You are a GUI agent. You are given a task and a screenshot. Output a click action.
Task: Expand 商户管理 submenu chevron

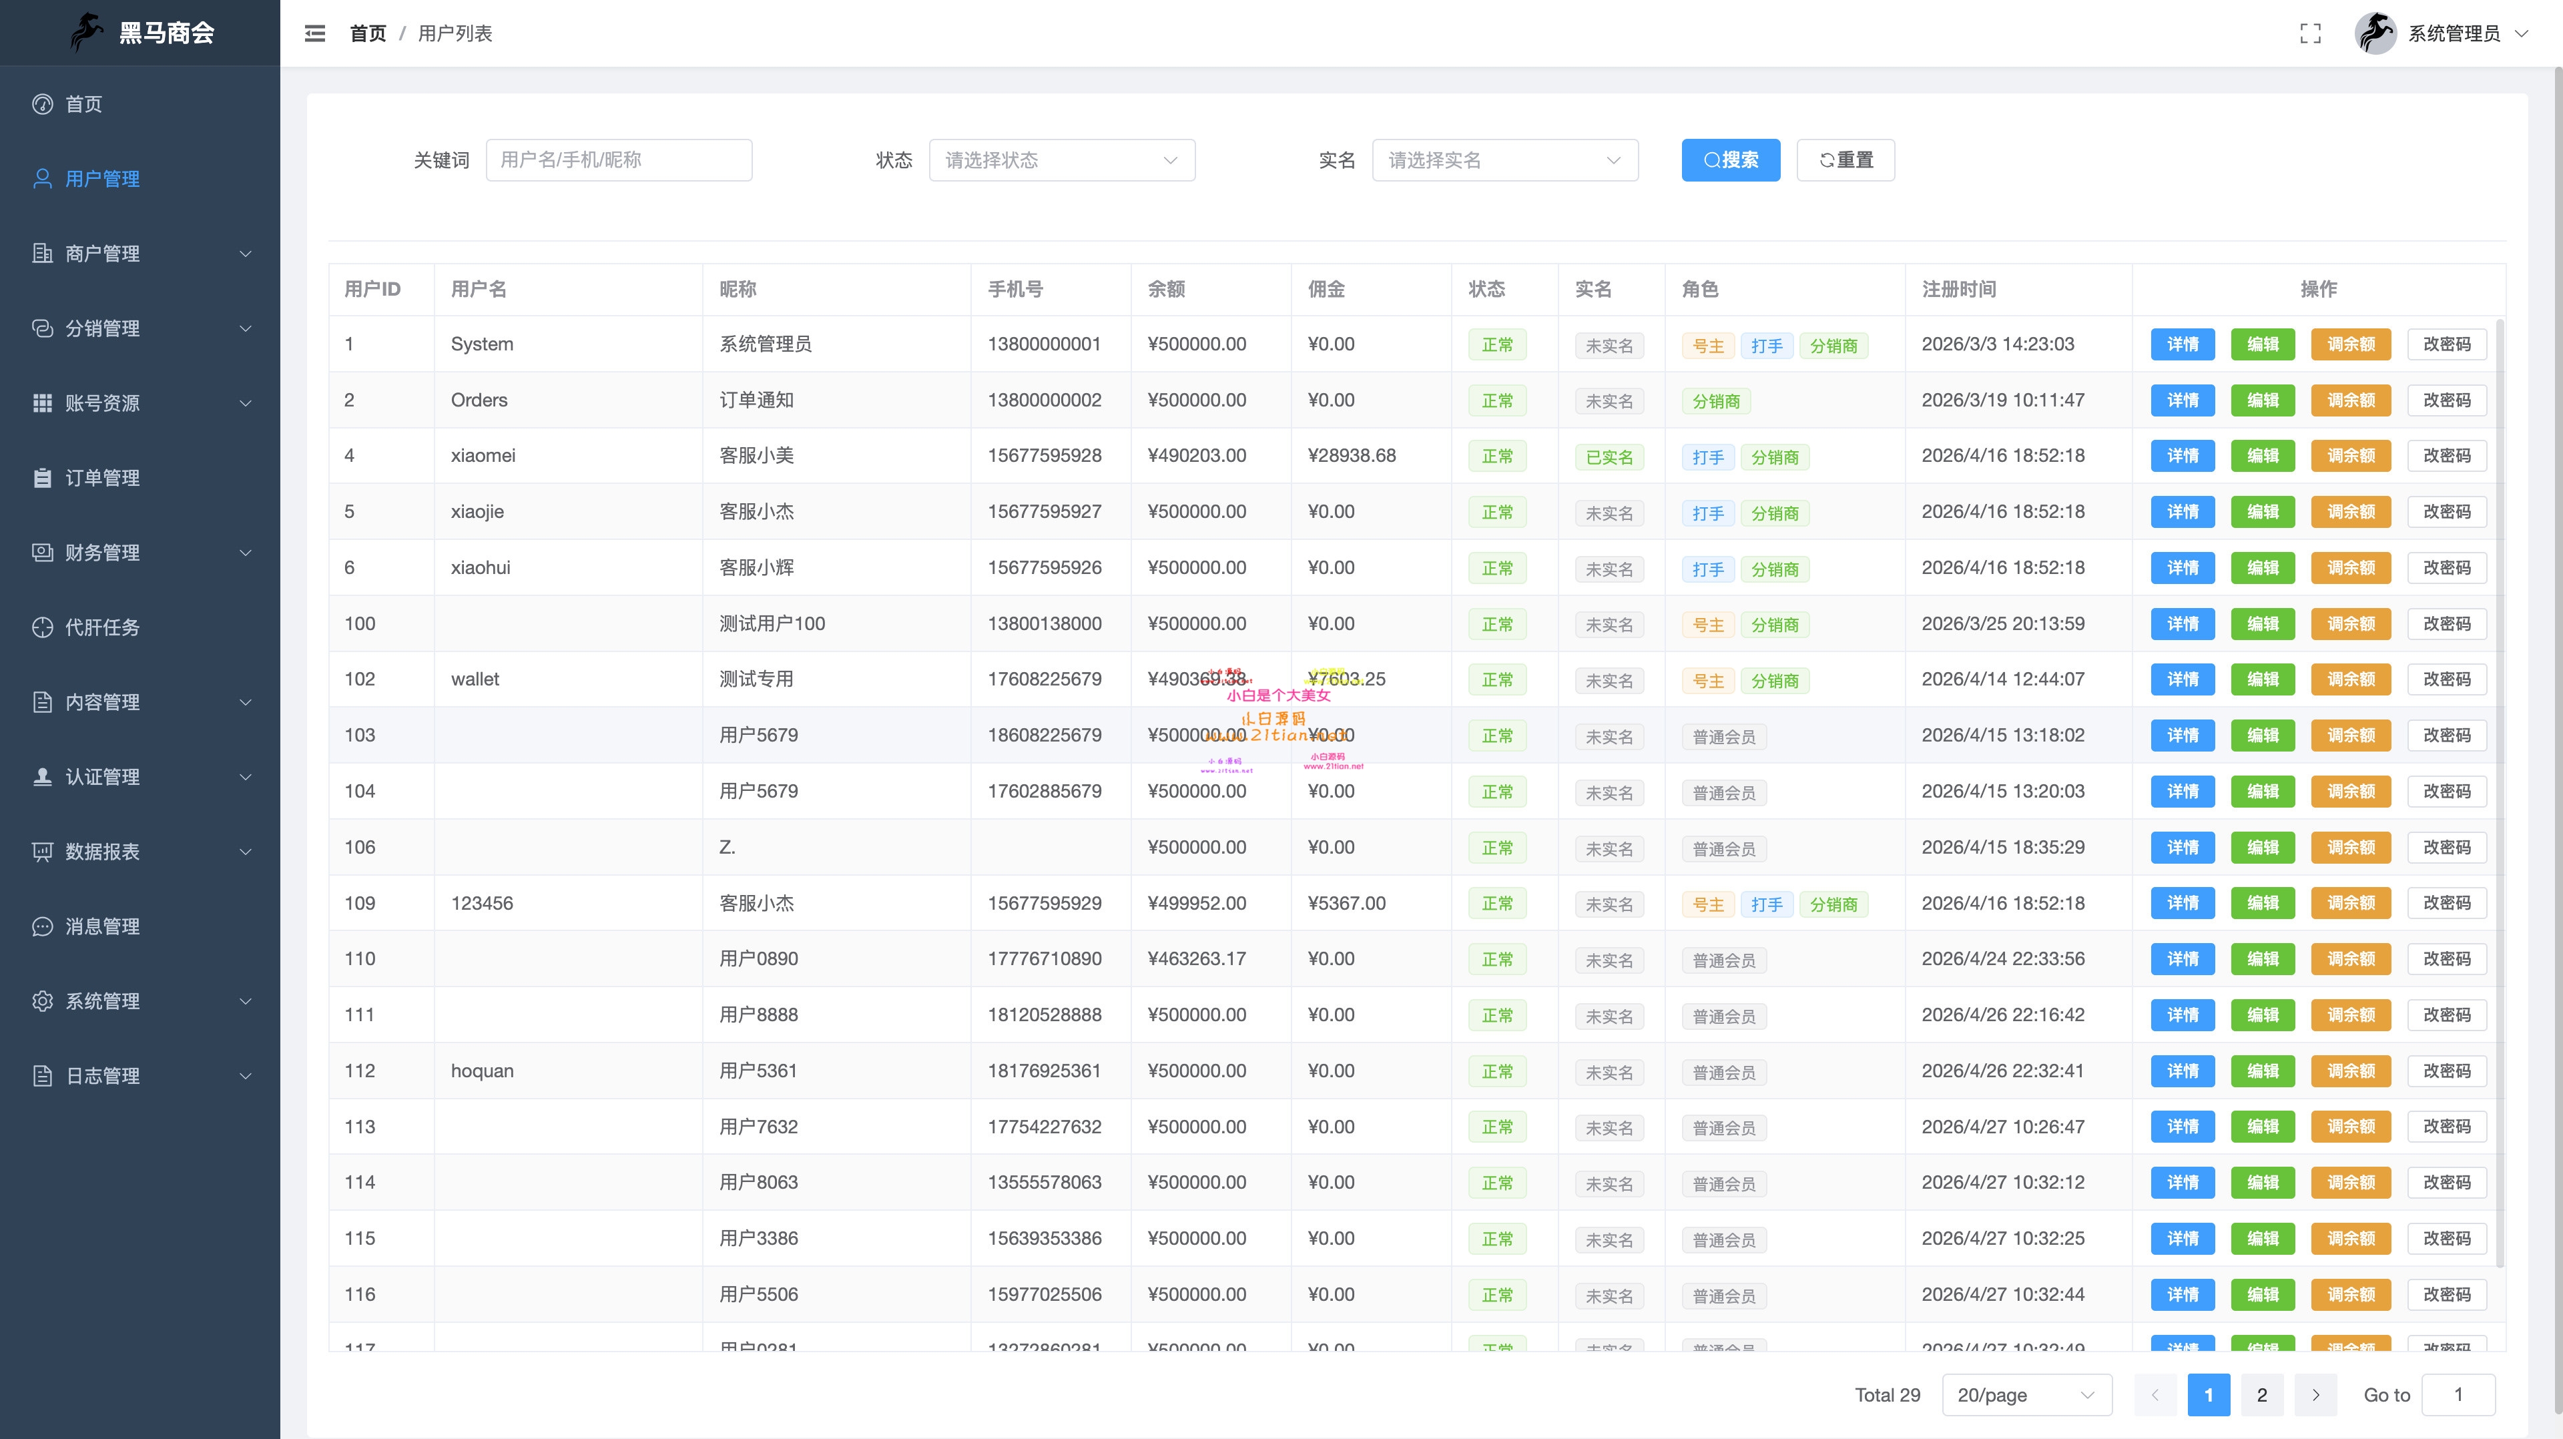click(x=246, y=254)
